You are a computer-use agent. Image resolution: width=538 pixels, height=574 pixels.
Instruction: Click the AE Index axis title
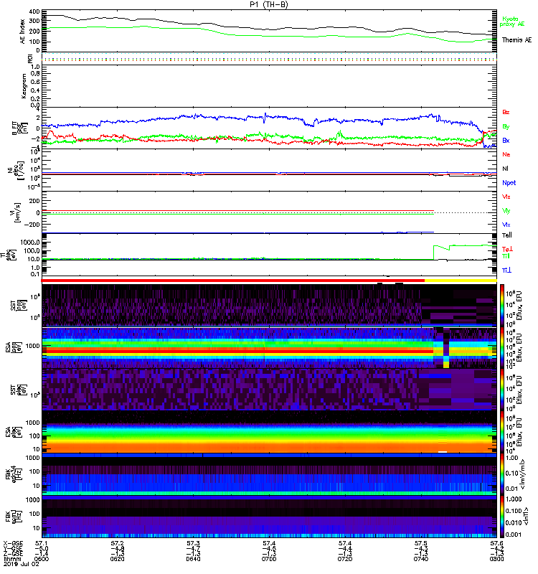pos(23,31)
